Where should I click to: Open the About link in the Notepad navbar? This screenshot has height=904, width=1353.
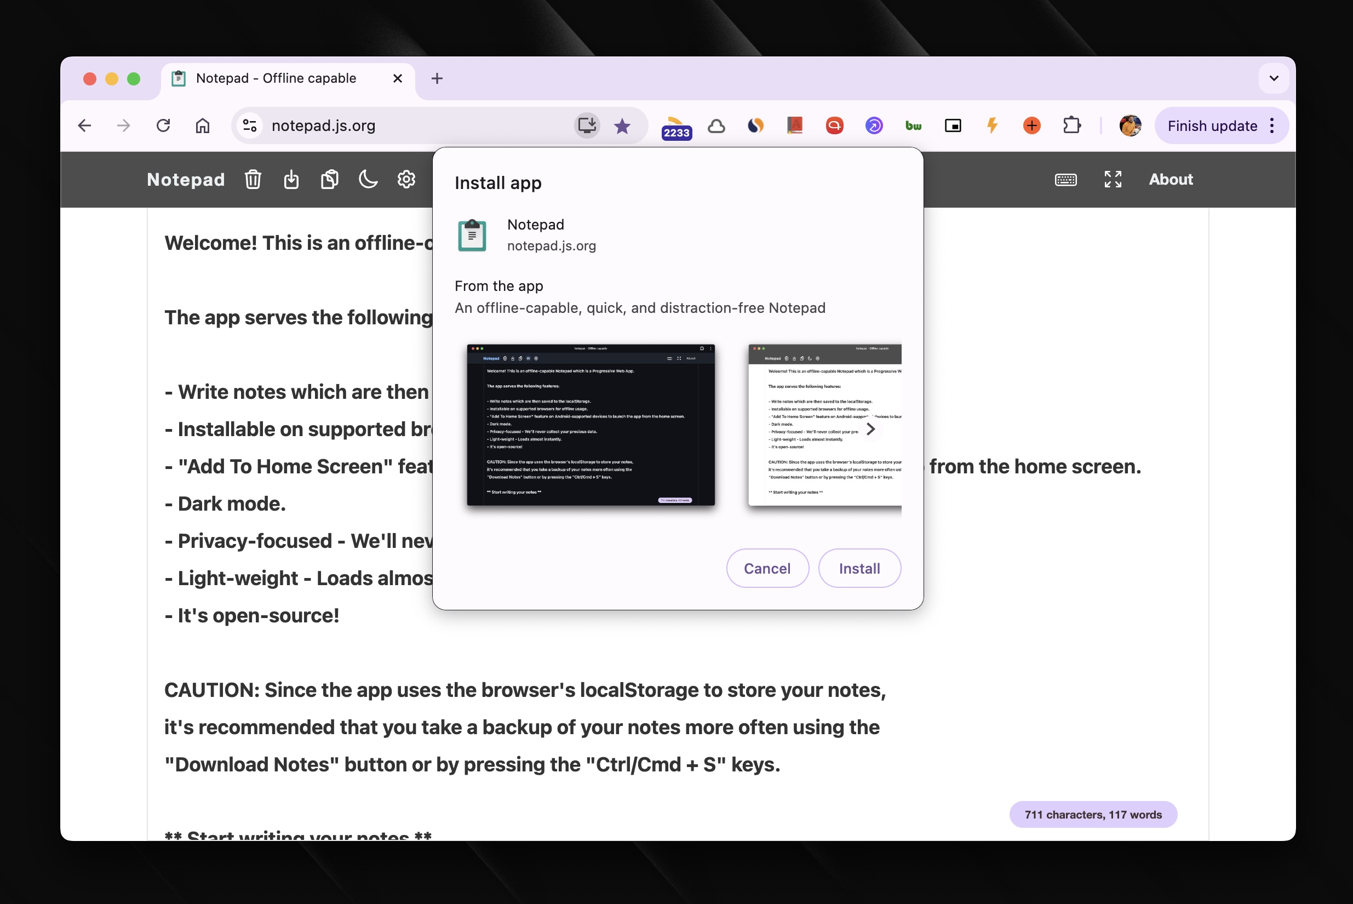click(x=1170, y=179)
